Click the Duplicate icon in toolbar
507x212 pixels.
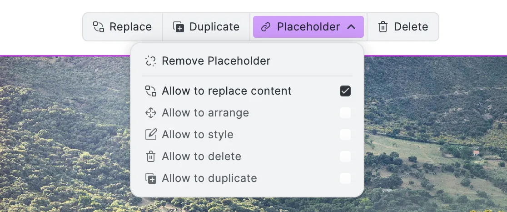click(x=179, y=27)
